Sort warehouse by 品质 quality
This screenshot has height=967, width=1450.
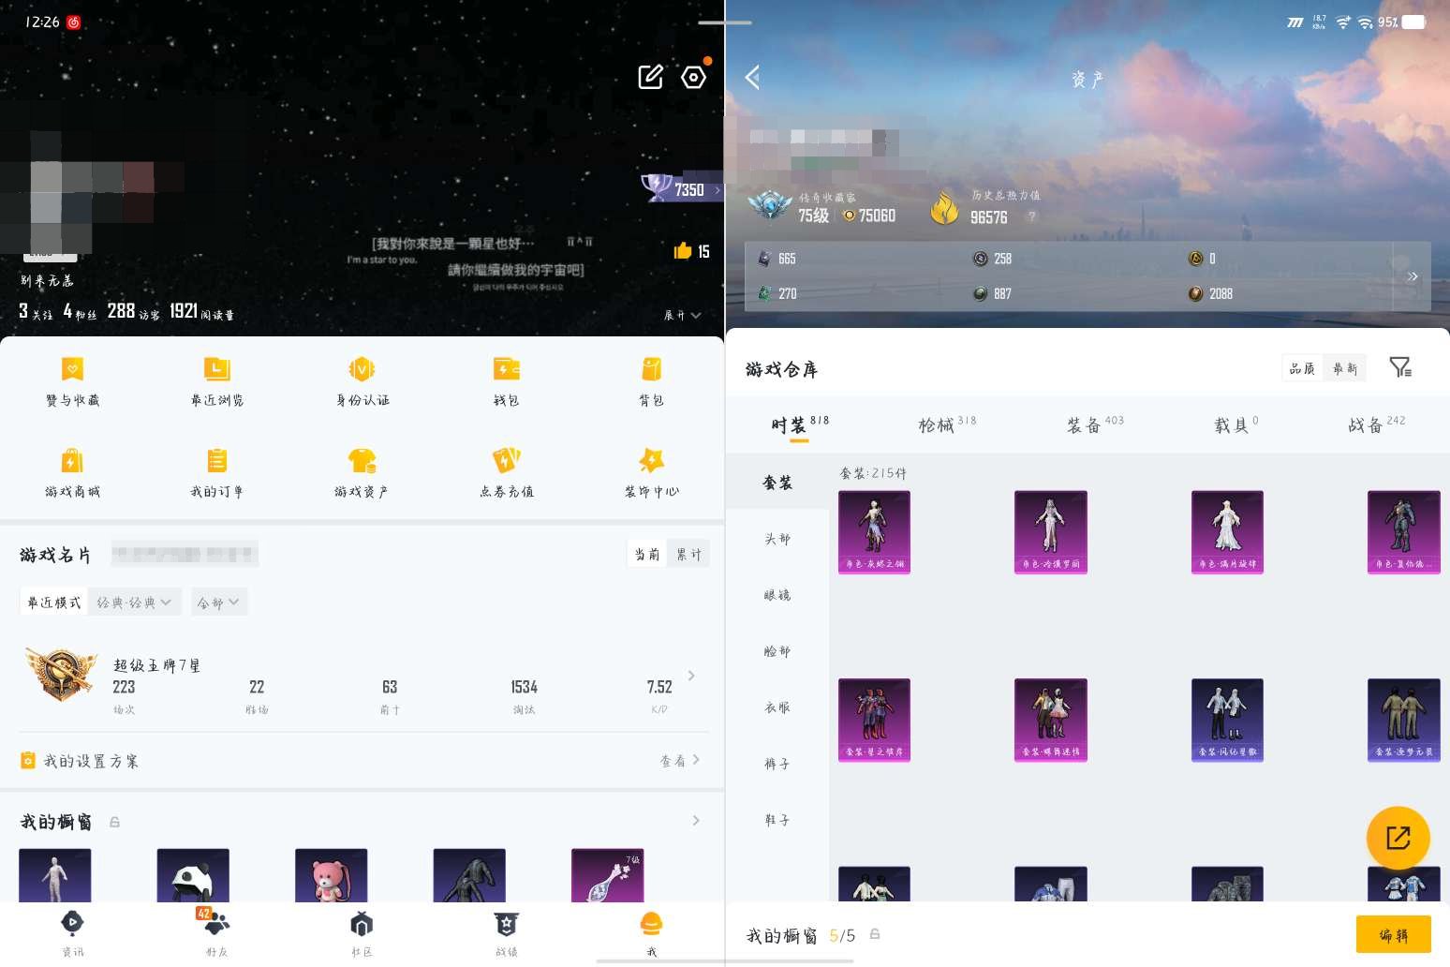1302,368
